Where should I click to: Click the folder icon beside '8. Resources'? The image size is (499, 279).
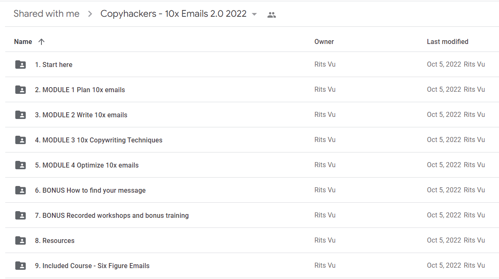[21, 241]
